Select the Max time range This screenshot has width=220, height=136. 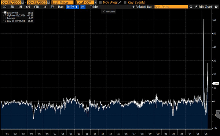pos(61,7)
